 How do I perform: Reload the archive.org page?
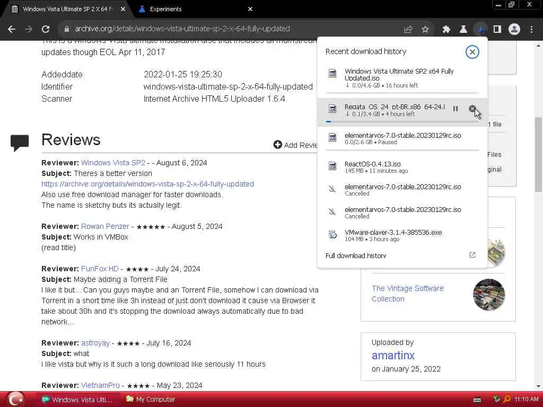tap(46, 29)
